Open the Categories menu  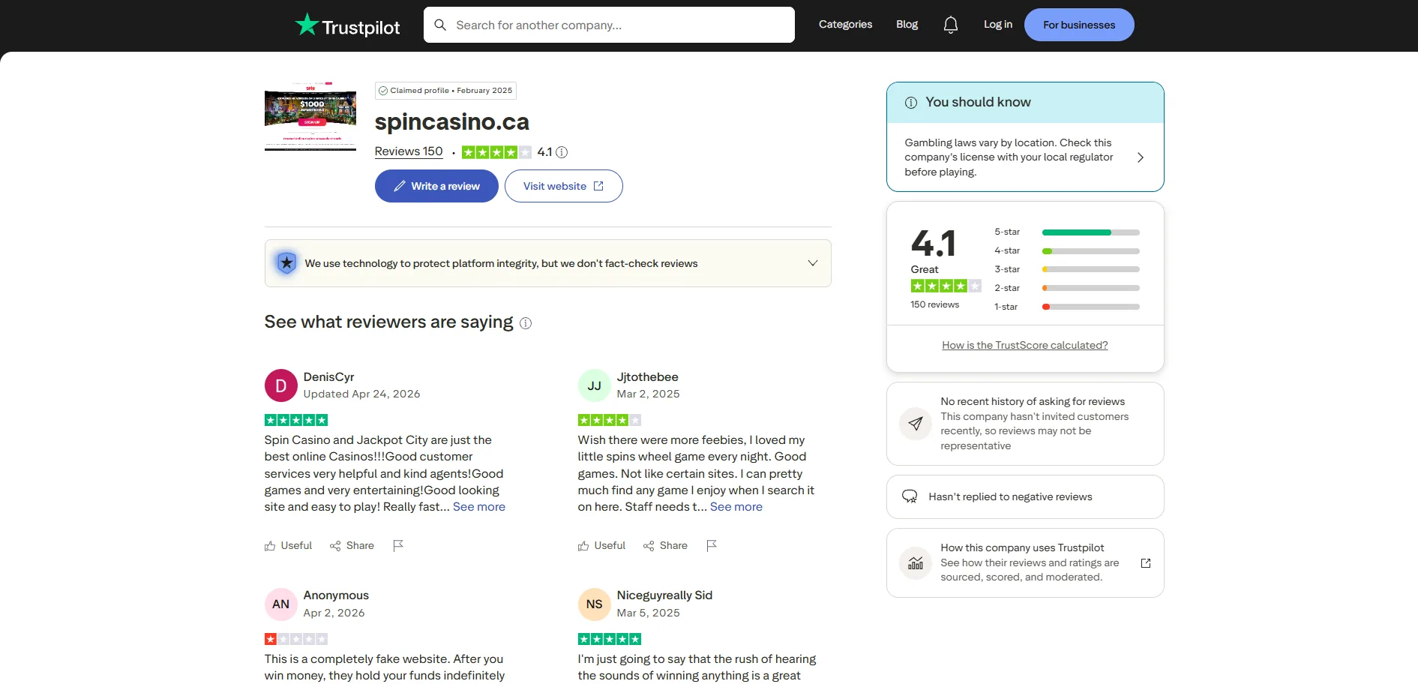(x=845, y=25)
